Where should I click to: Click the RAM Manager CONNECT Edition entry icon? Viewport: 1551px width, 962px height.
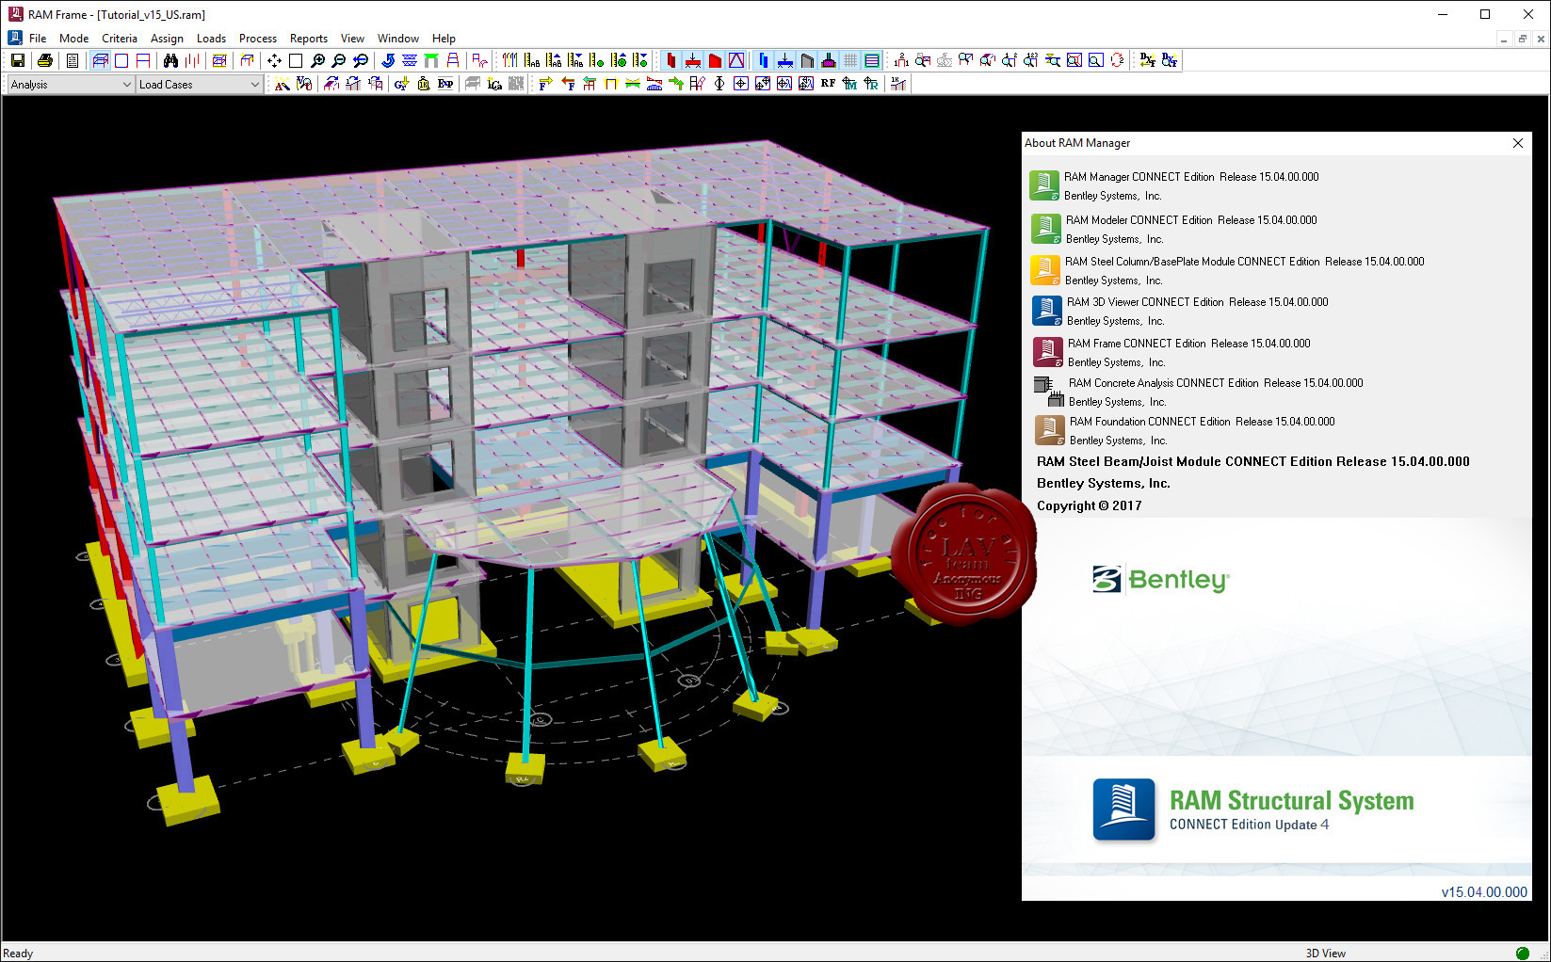click(x=1044, y=185)
